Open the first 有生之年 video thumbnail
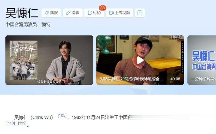 coord(49,60)
